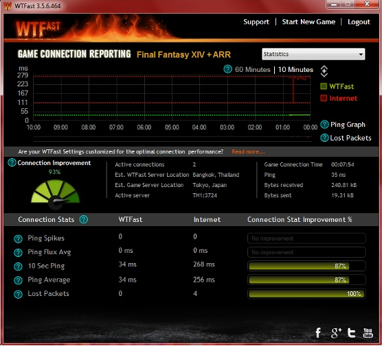Click Start New Game link
Image resolution: width=382 pixels, height=346 pixels.
(308, 22)
